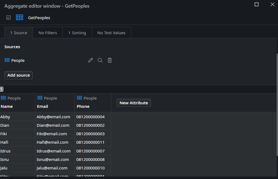Click the Email column header
The height and width of the screenshot is (179, 278).
43,106
